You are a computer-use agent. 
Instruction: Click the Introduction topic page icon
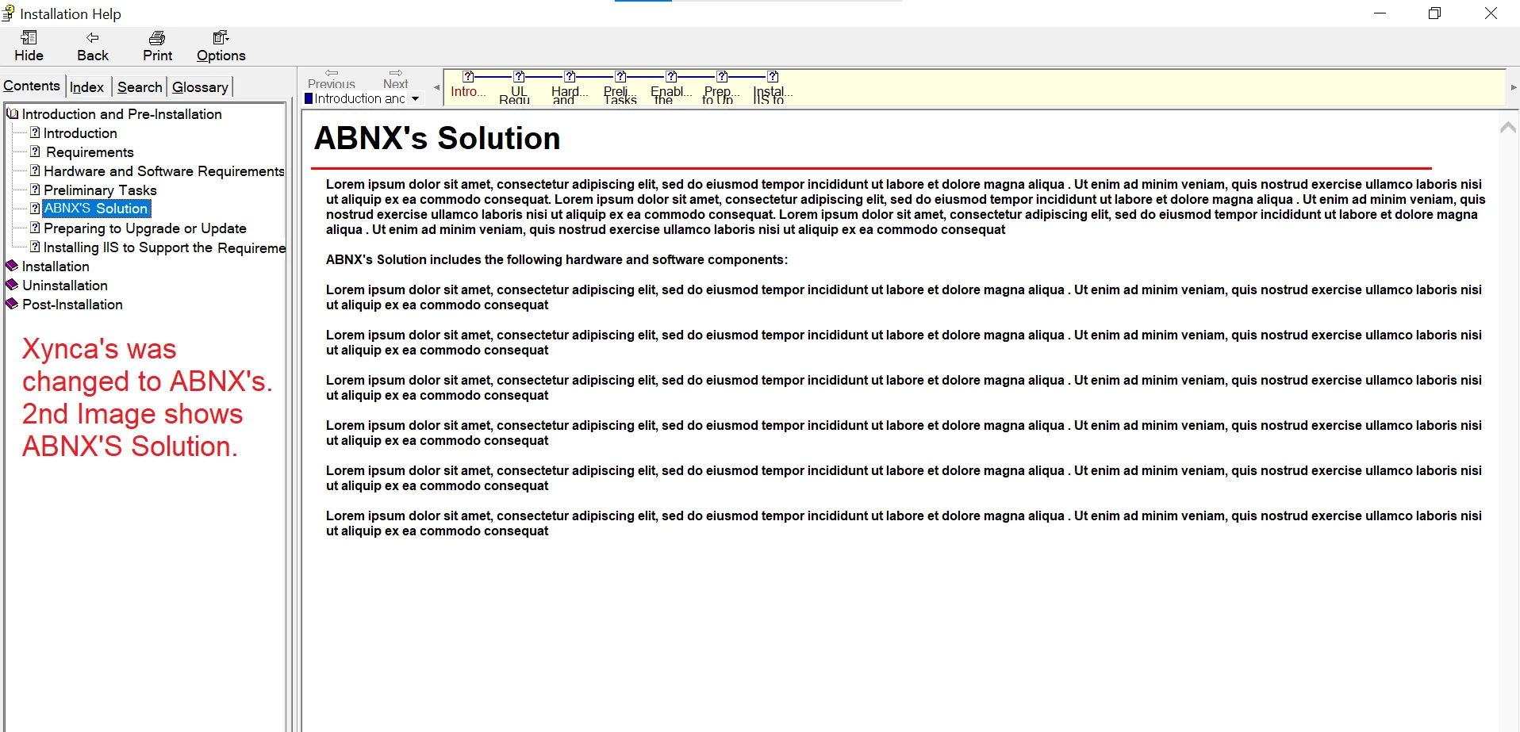pos(35,132)
